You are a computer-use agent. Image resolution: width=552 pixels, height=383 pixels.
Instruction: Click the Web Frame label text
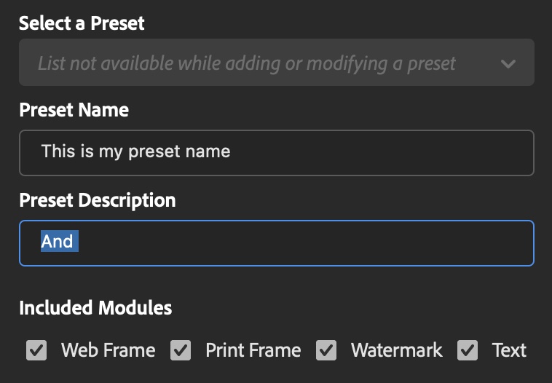[x=108, y=350]
